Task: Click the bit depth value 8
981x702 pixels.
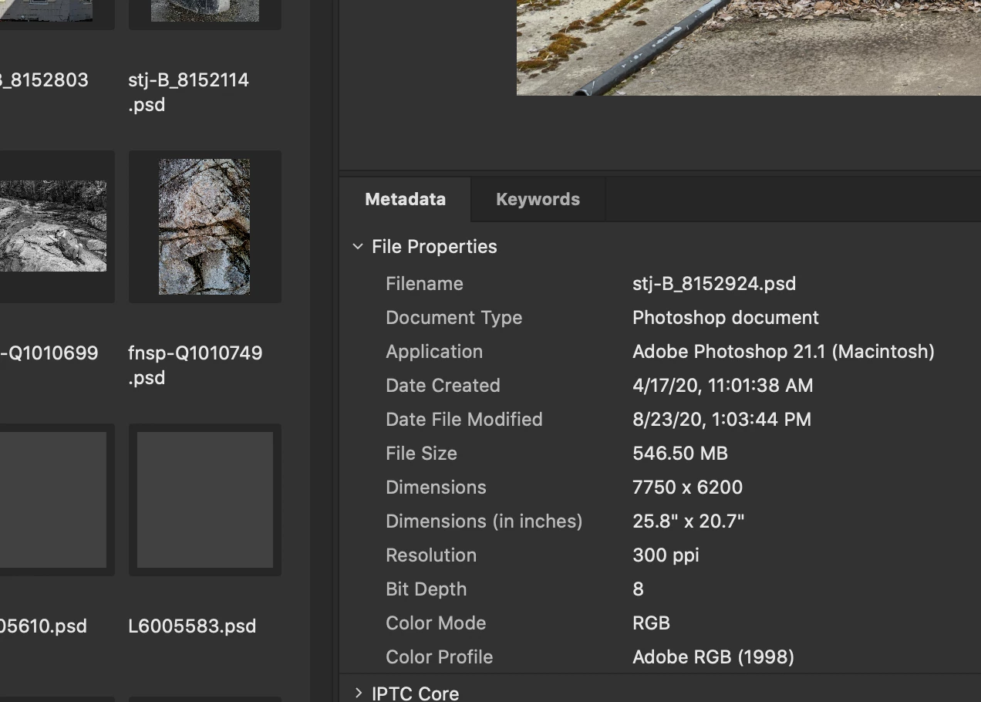Action: coord(638,589)
